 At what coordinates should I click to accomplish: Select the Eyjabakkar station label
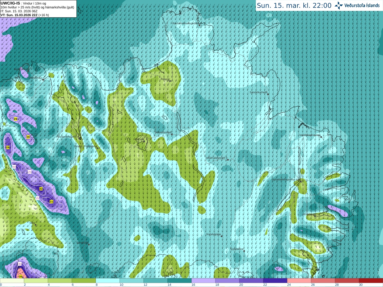click(237, 249)
